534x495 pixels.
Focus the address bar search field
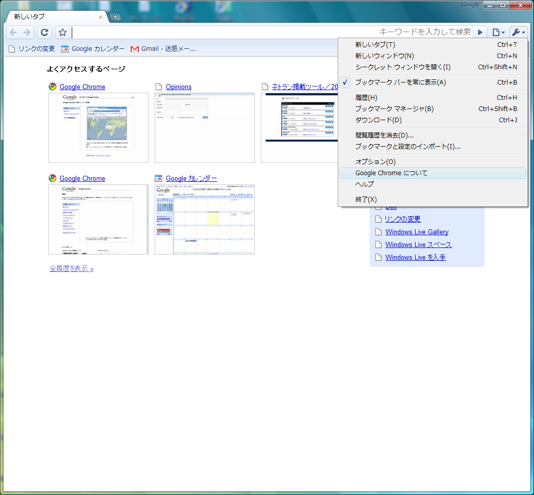pos(272,32)
